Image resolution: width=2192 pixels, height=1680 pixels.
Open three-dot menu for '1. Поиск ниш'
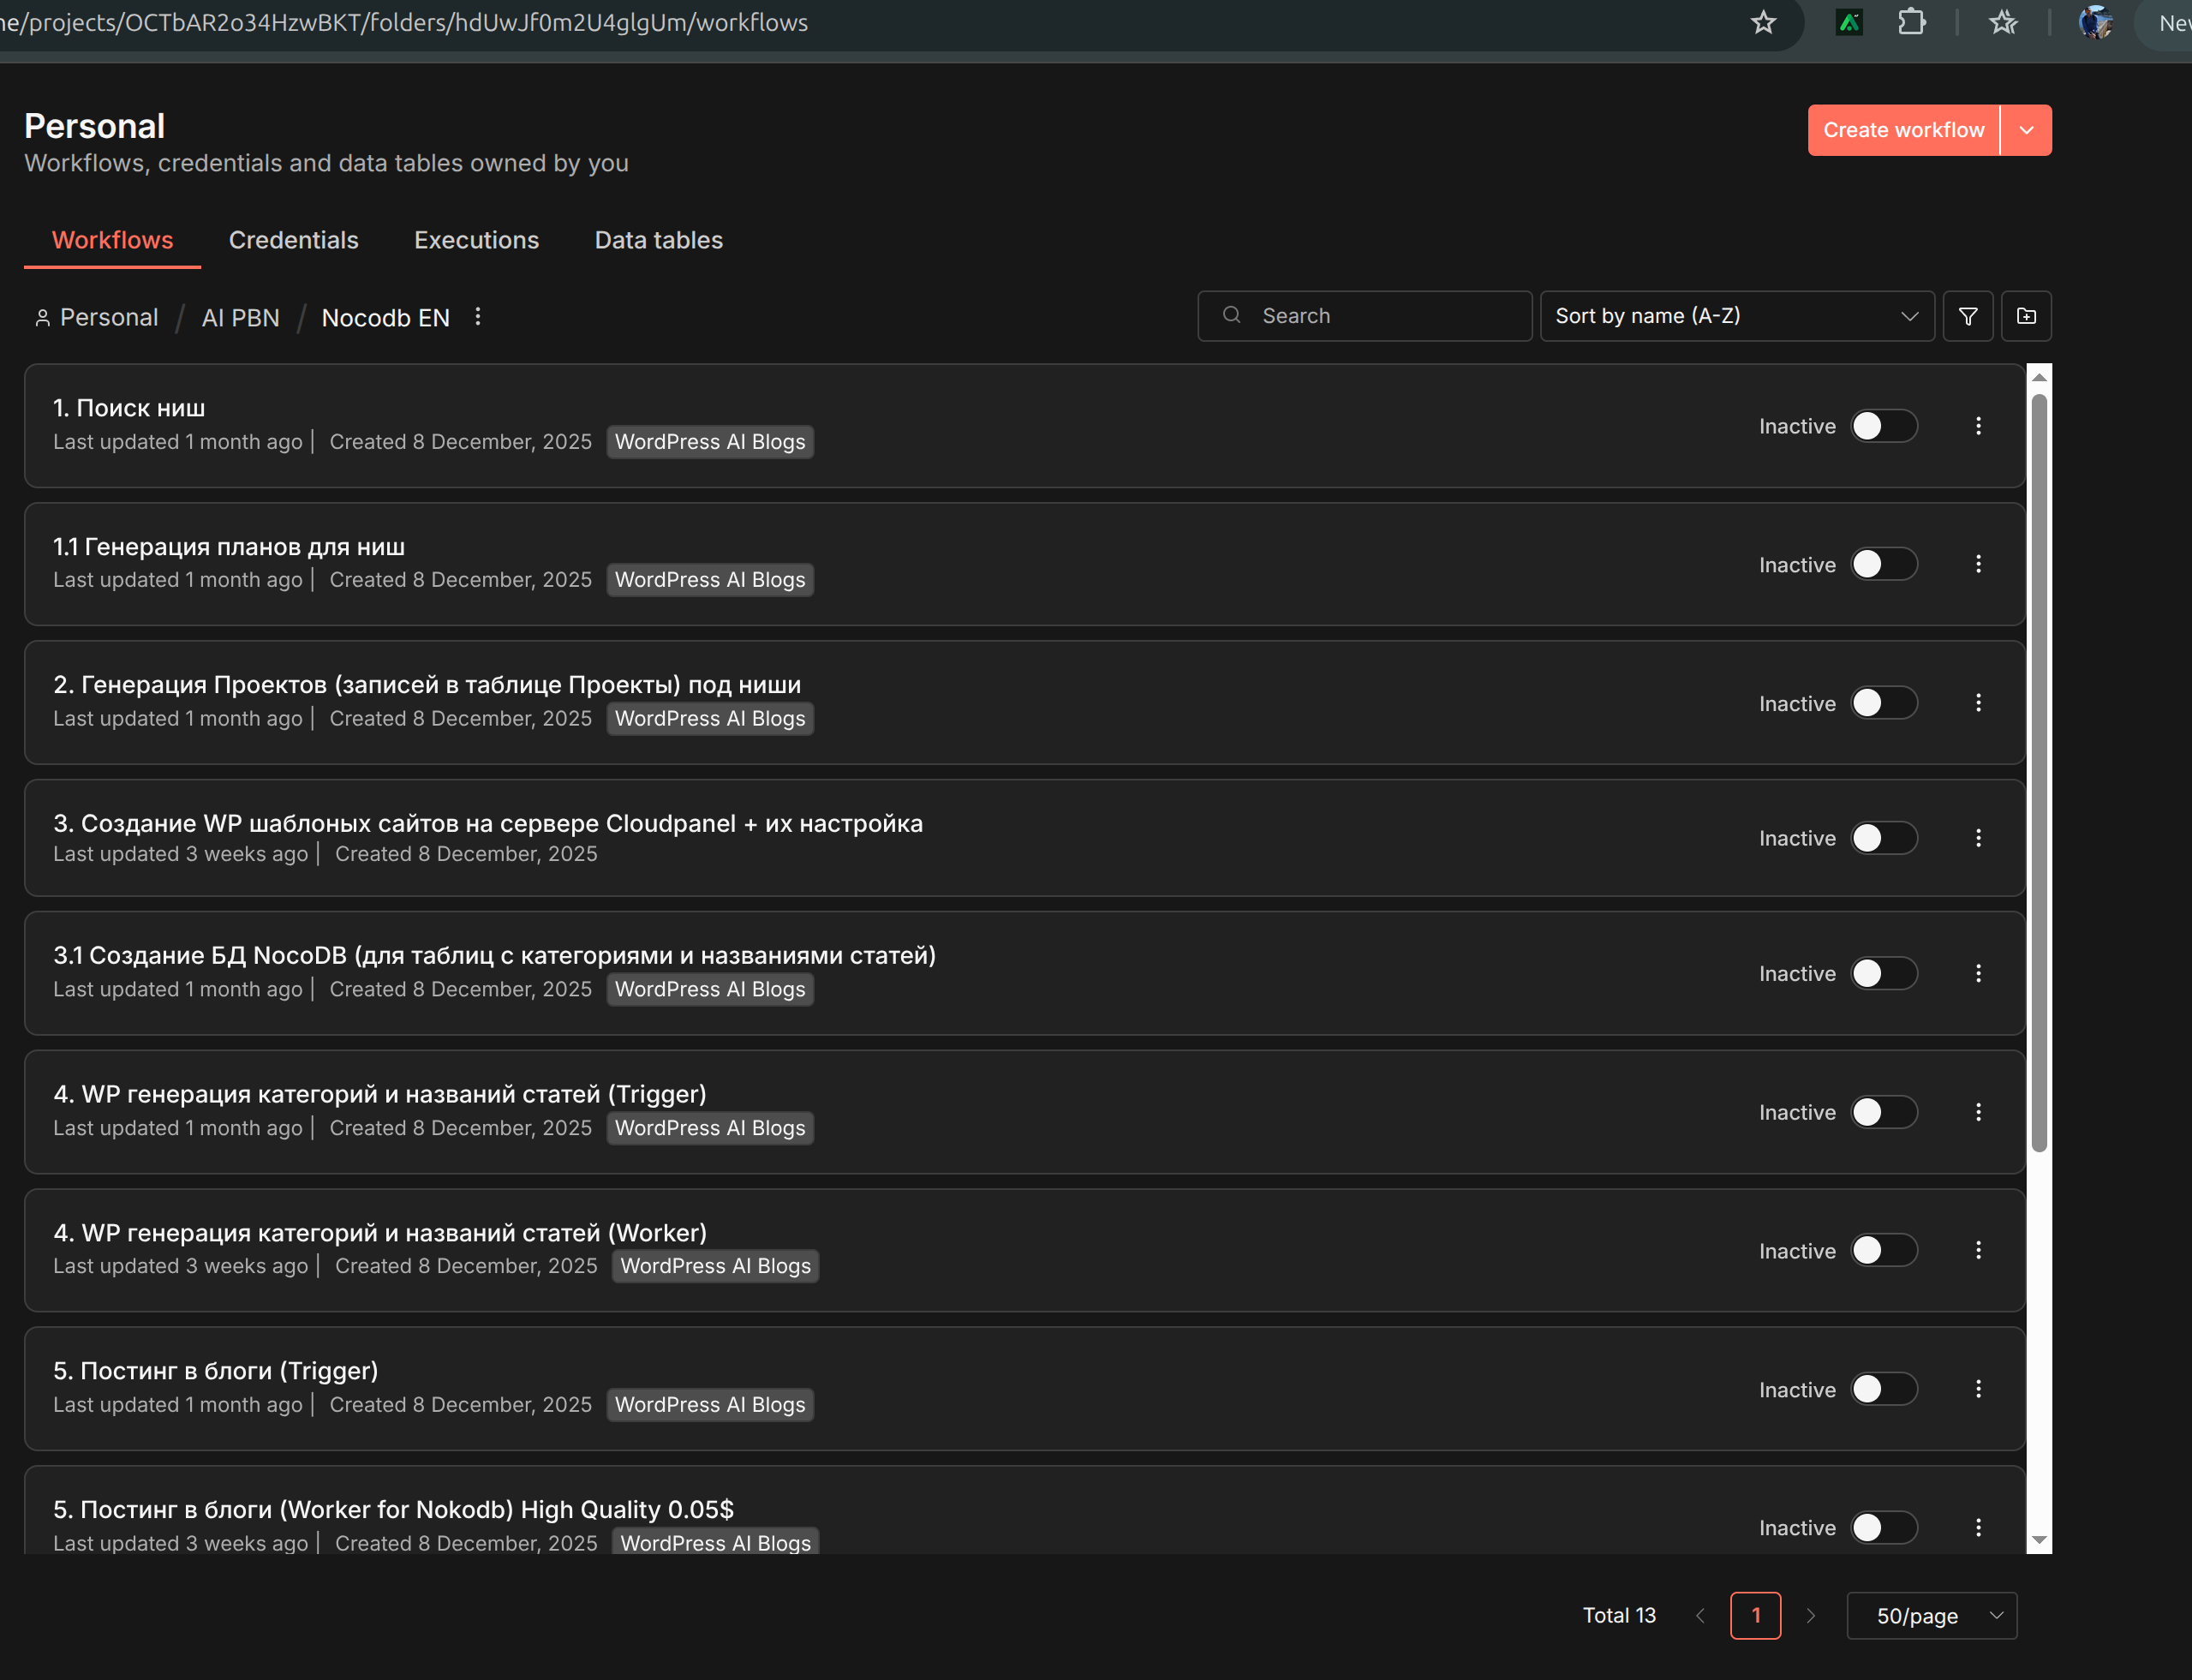pyautogui.click(x=1978, y=426)
